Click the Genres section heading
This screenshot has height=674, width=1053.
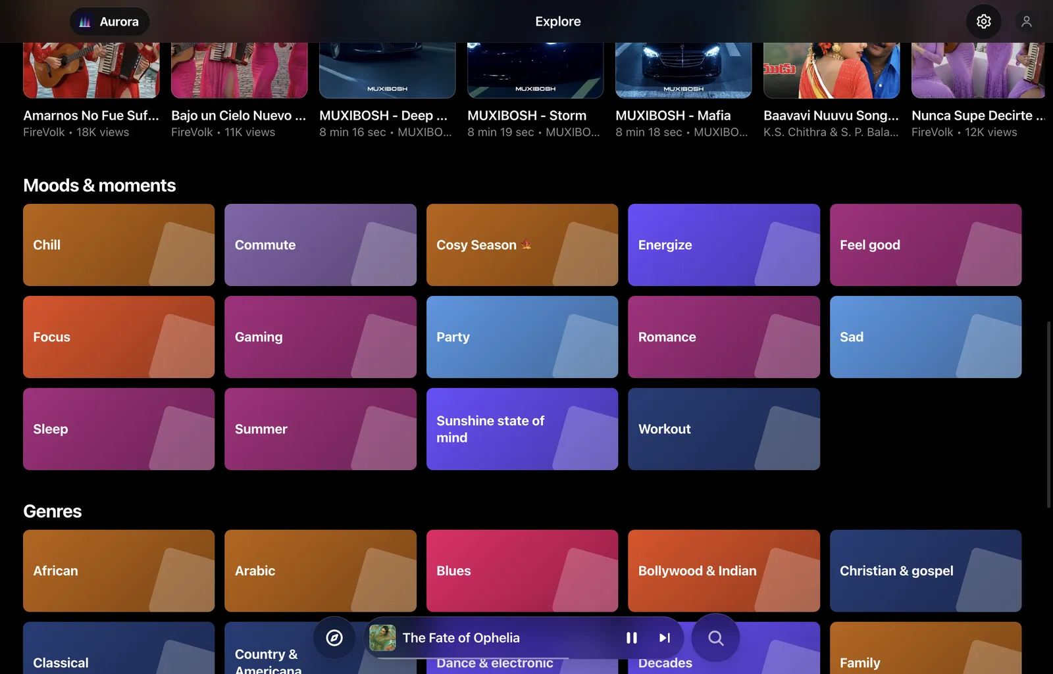click(53, 512)
